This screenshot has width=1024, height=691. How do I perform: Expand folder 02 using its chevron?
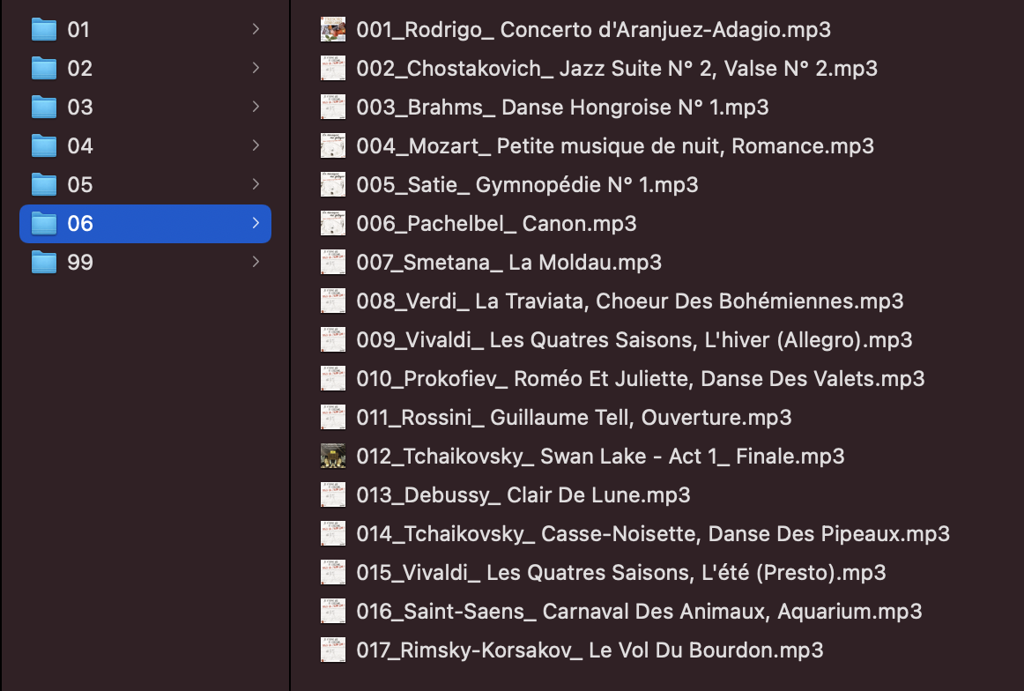coord(256,69)
